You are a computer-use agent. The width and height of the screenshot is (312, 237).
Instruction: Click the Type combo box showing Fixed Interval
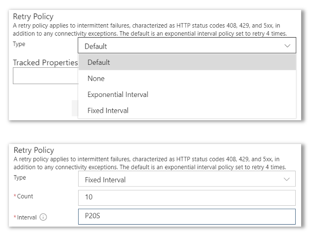[x=187, y=180]
